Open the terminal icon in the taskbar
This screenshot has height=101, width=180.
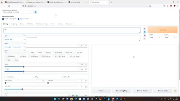pyautogui.click(x=125, y=99)
